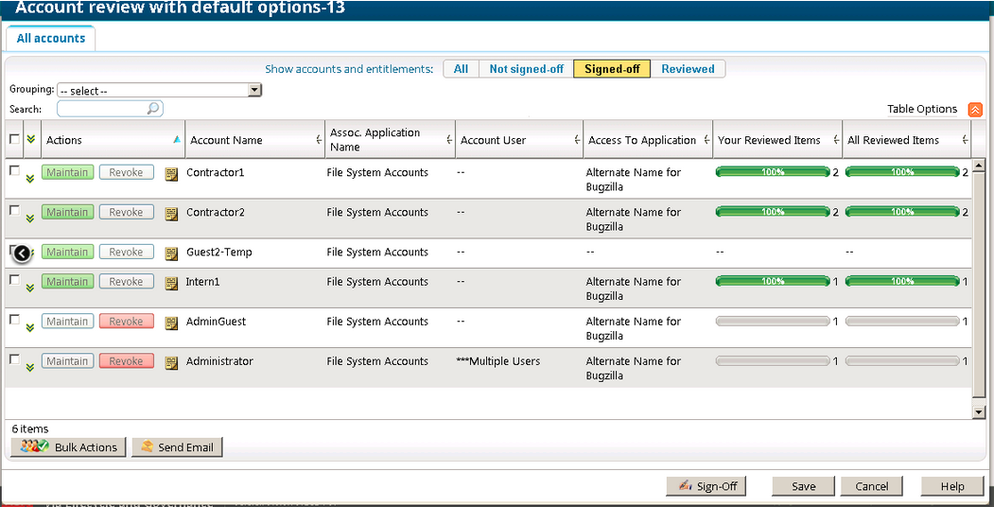Viewport: 994px width, 507px height.
Task: Click Revoke for the AdminGuest account
Action: 126,322
